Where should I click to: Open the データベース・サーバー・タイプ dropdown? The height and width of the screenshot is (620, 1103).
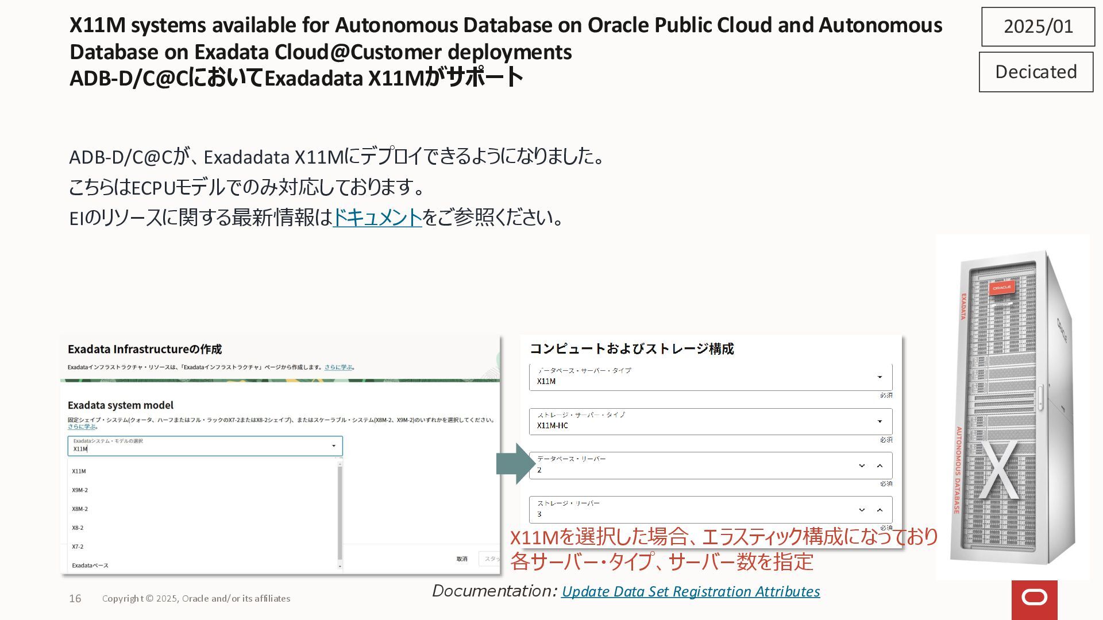click(711, 377)
